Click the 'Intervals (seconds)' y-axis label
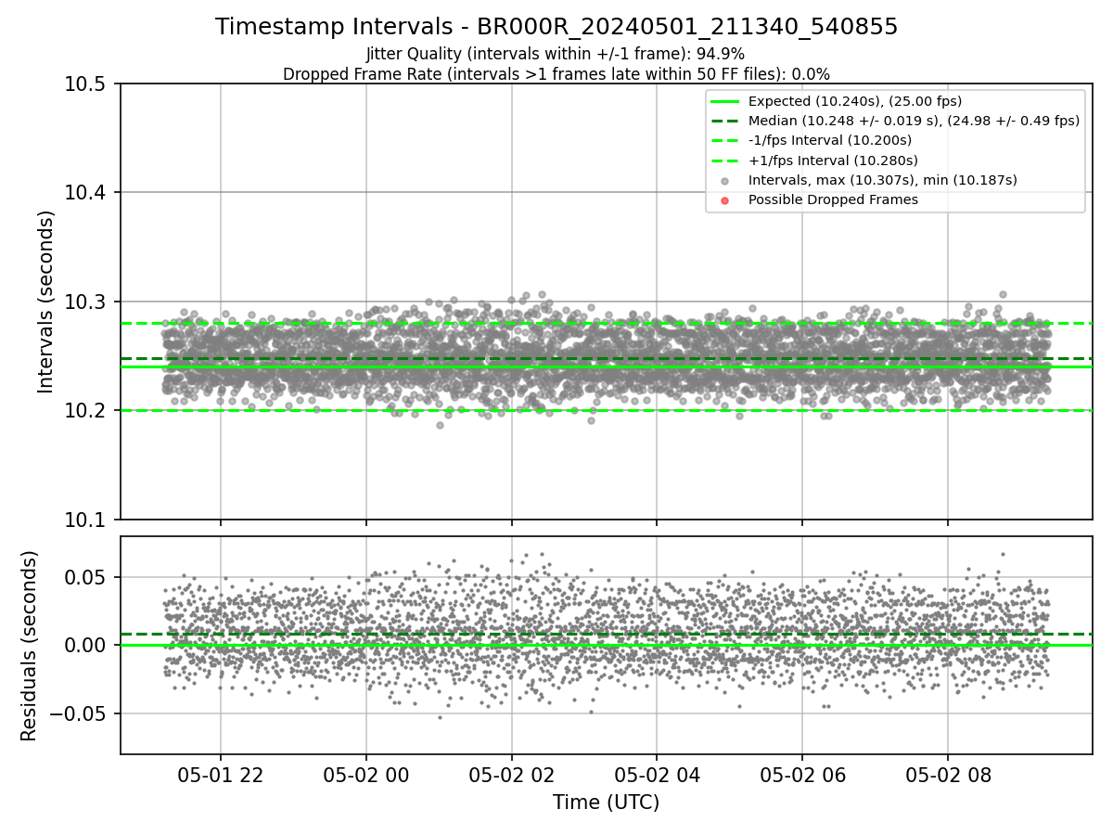Screen dimensions: 1113x835 click(46, 302)
